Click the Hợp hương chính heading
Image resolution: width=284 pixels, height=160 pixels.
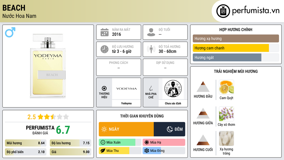tap(236, 29)
